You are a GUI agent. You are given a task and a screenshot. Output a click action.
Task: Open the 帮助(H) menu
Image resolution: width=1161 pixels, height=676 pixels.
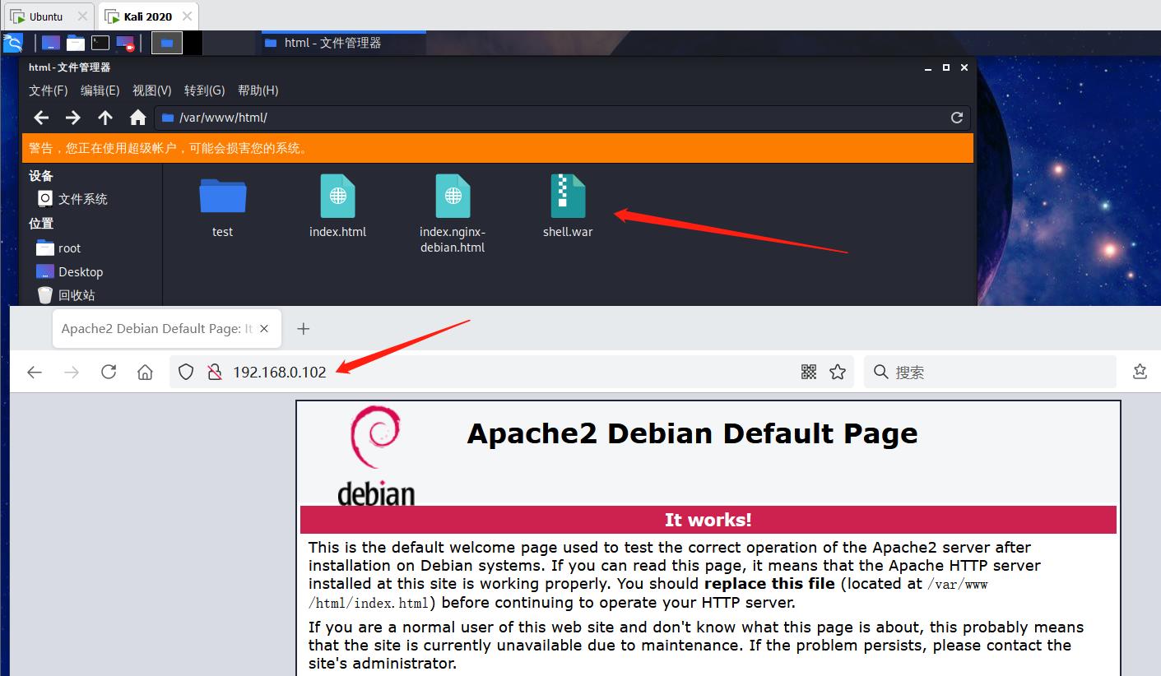258,90
